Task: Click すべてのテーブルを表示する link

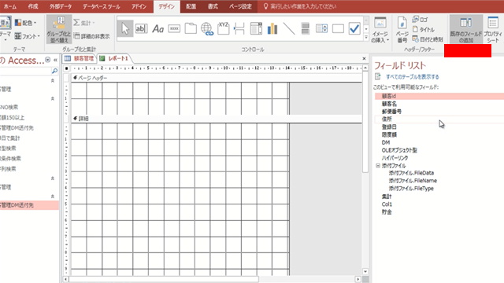Action: (x=413, y=77)
